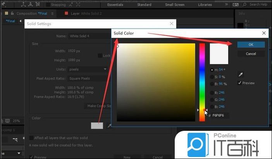Click the lock icon beside the Composition tab
This screenshot has width=272, height=159.
(12, 13)
